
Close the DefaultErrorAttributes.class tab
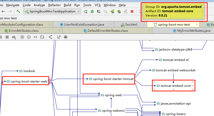click(x=149, y=30)
